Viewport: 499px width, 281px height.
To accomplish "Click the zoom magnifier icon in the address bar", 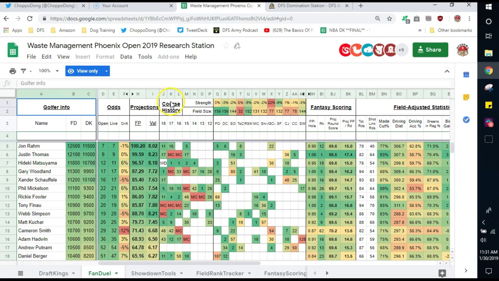I will pos(377,18).
